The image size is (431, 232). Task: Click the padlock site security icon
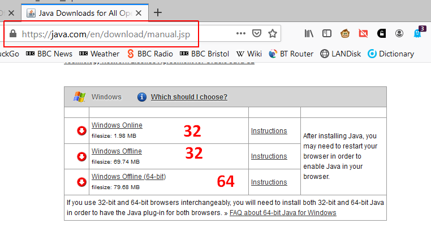13,34
